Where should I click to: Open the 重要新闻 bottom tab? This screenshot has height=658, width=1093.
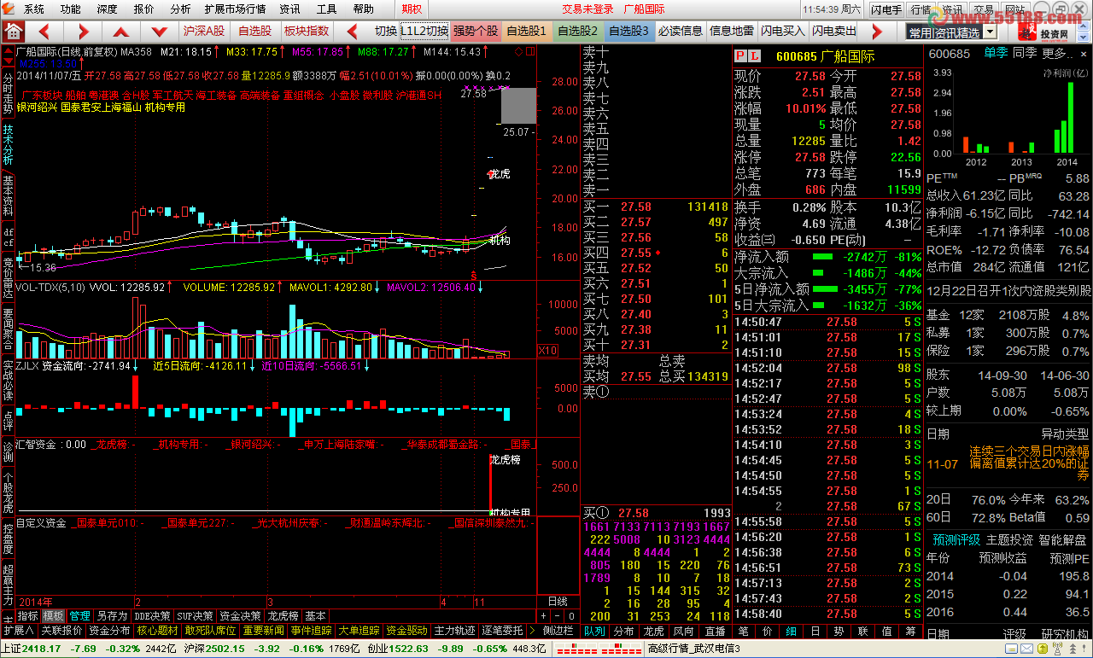263,631
